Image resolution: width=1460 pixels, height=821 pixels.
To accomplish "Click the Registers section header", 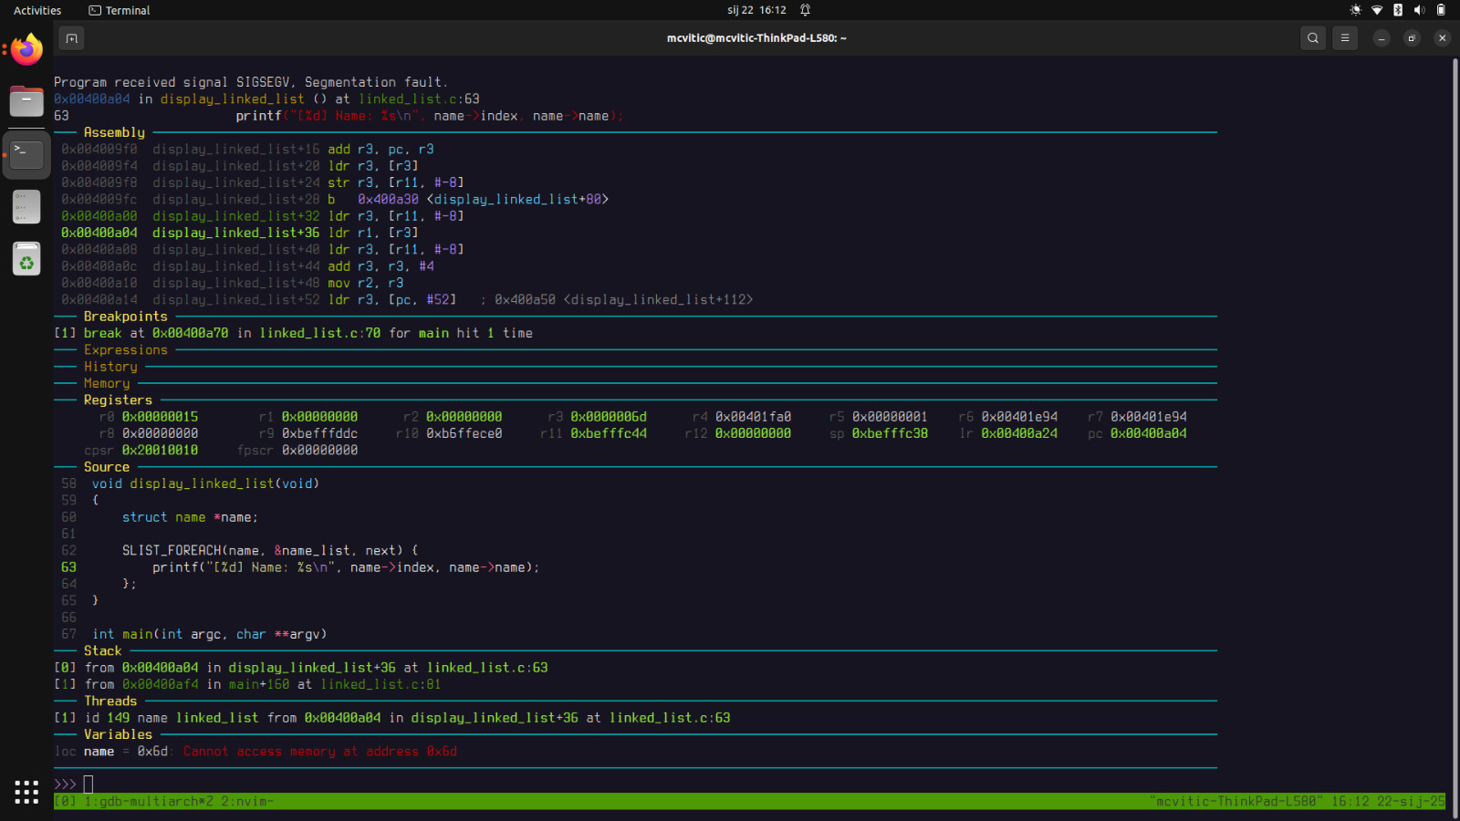I will [x=118, y=400].
